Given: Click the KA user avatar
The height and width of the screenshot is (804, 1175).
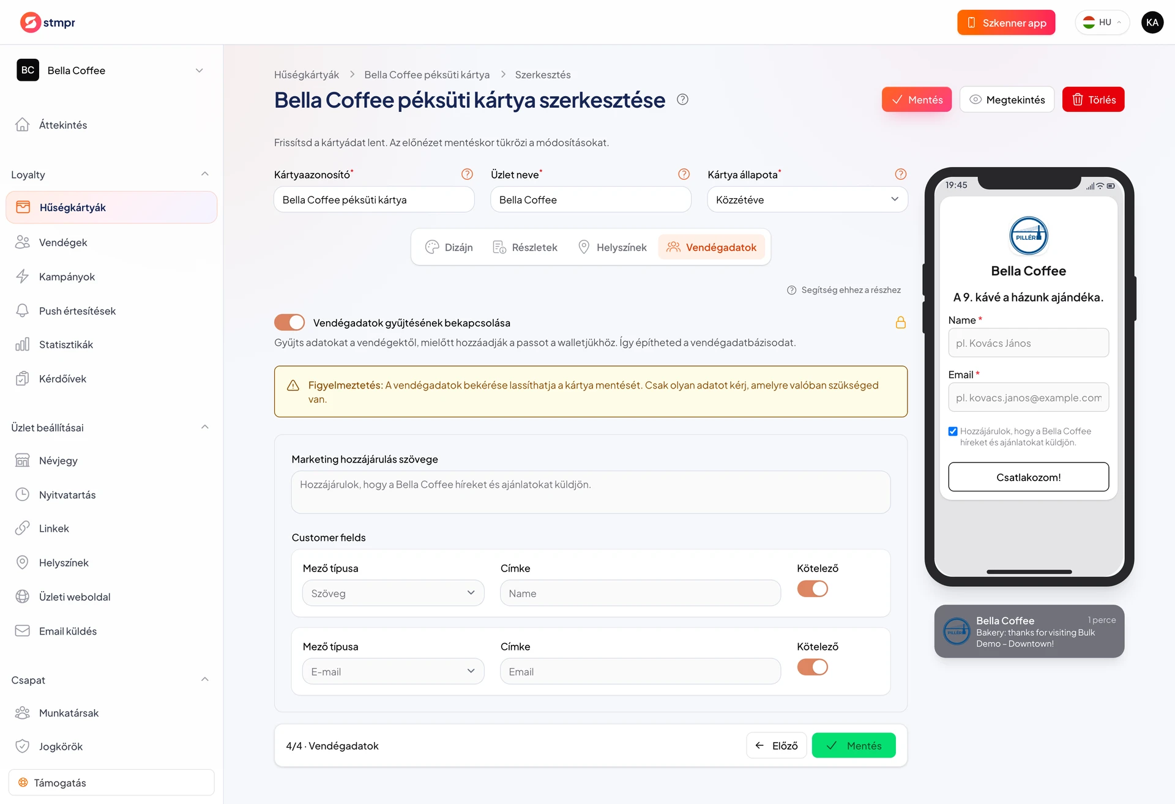Looking at the screenshot, I should tap(1152, 23).
